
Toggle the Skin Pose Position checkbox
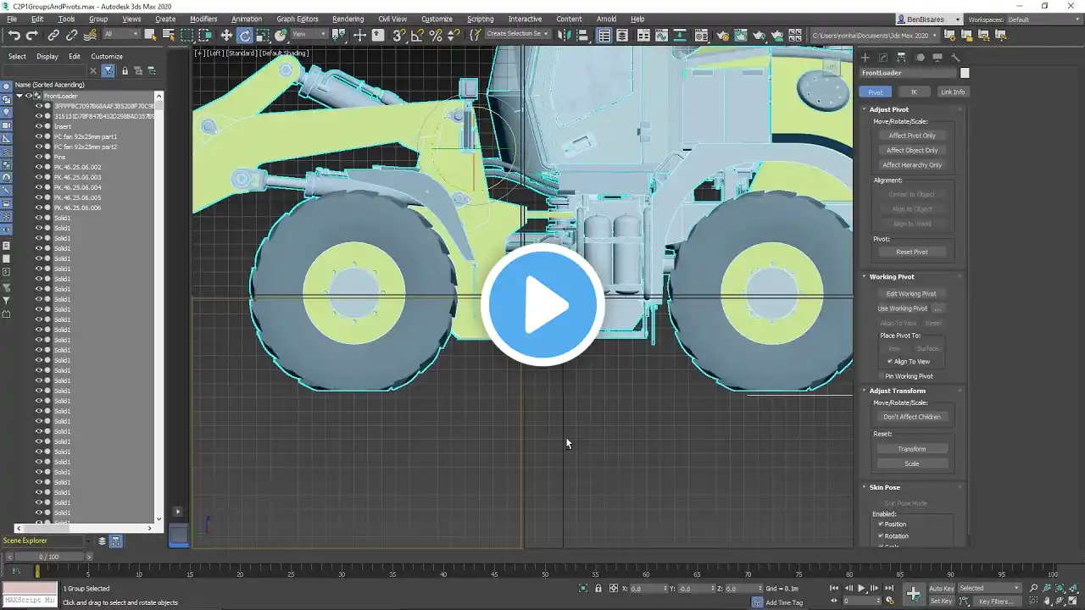point(882,524)
